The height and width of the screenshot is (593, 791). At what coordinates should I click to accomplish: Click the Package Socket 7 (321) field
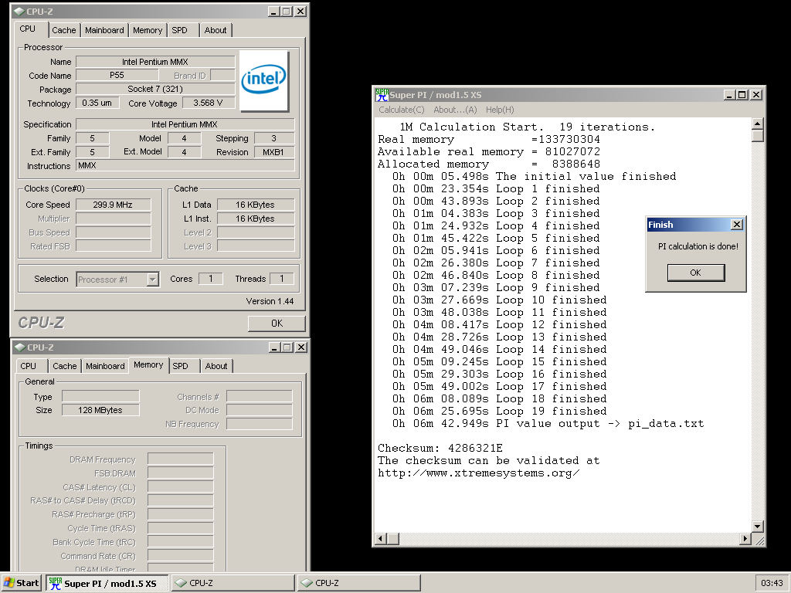[155, 89]
